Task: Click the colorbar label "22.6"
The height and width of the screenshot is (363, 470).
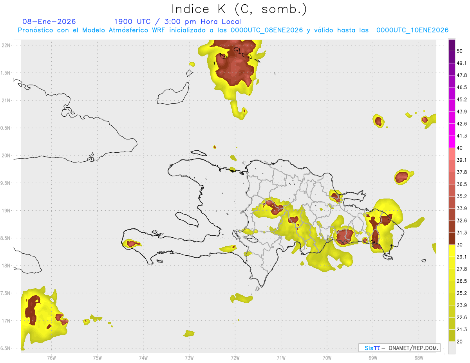Action: (x=462, y=317)
